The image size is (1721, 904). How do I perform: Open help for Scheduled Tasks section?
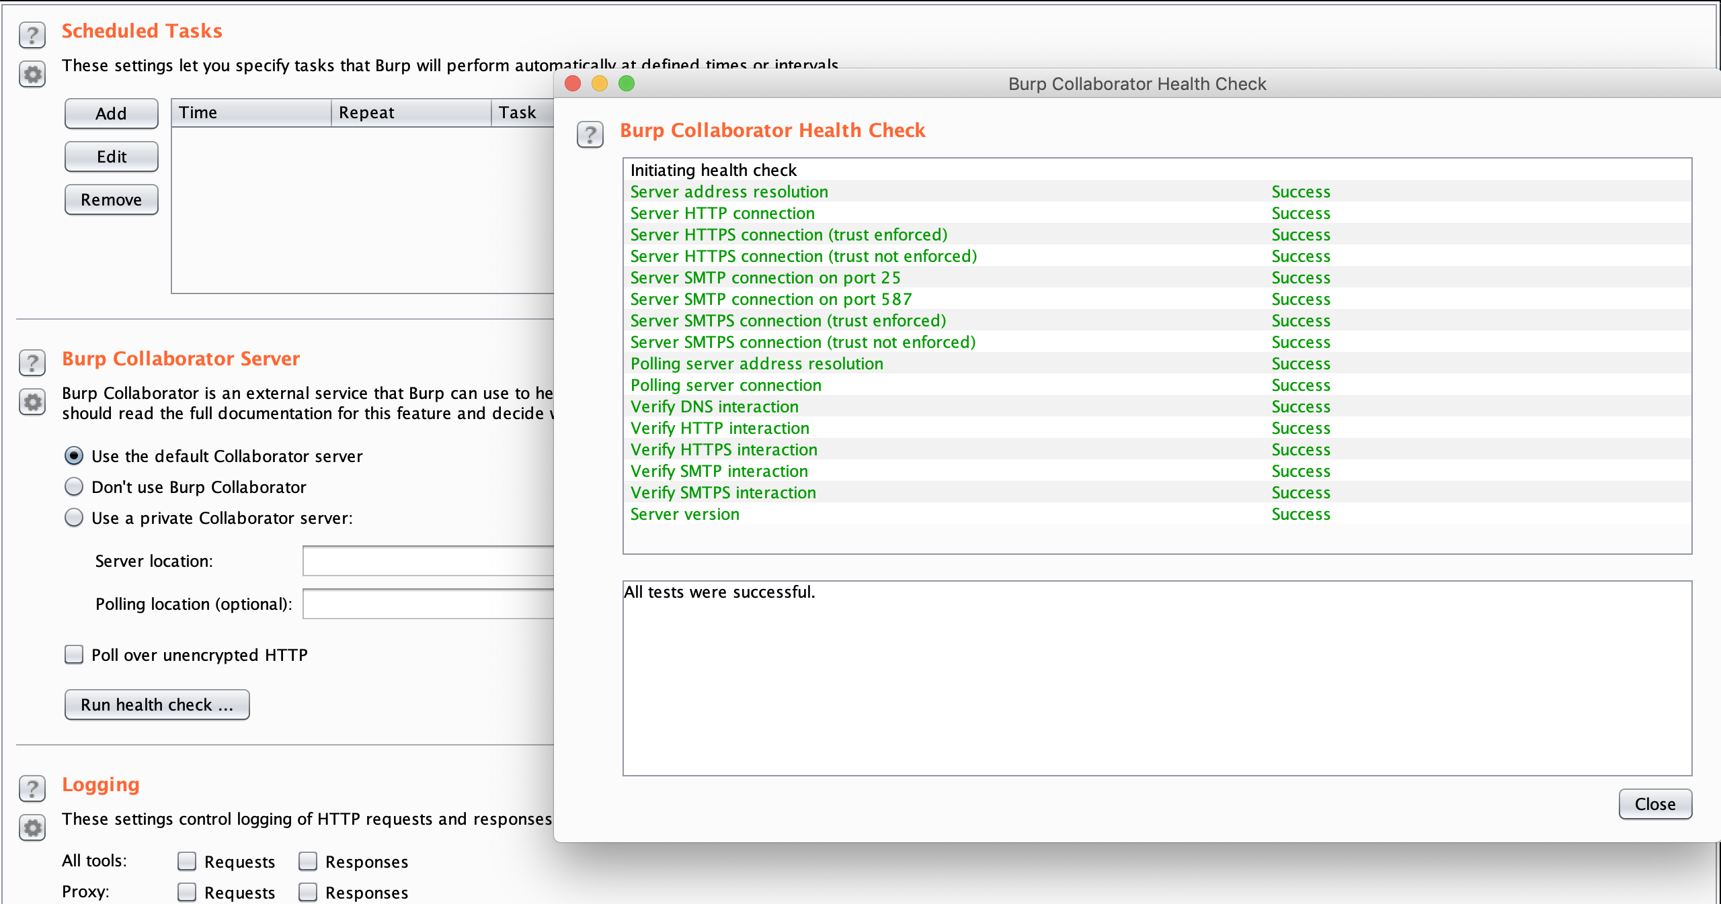[32, 34]
